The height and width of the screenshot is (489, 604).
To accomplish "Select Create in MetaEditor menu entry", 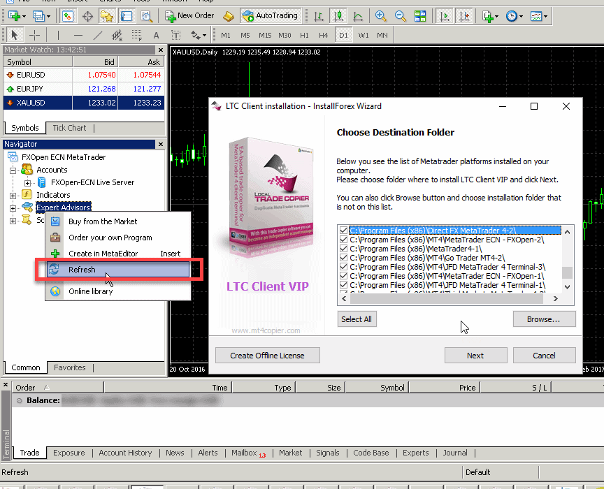I will (118, 254).
